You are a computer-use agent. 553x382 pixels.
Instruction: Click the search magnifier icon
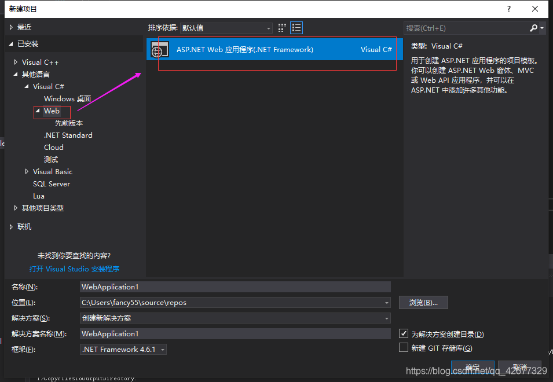(534, 28)
